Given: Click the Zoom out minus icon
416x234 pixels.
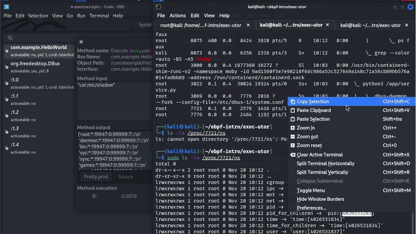Looking at the screenshot, I should [x=292, y=136].
